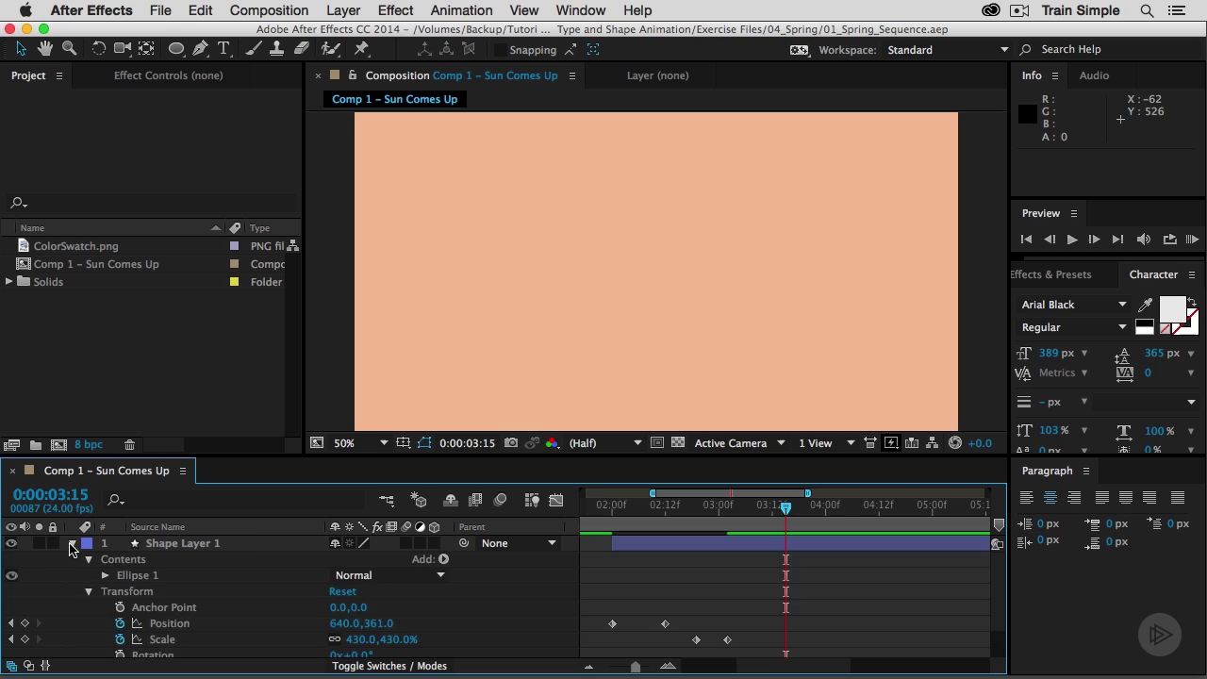This screenshot has height=679, width=1207.
Task: Delete selected item with trash icon
Action: pyautogui.click(x=130, y=444)
